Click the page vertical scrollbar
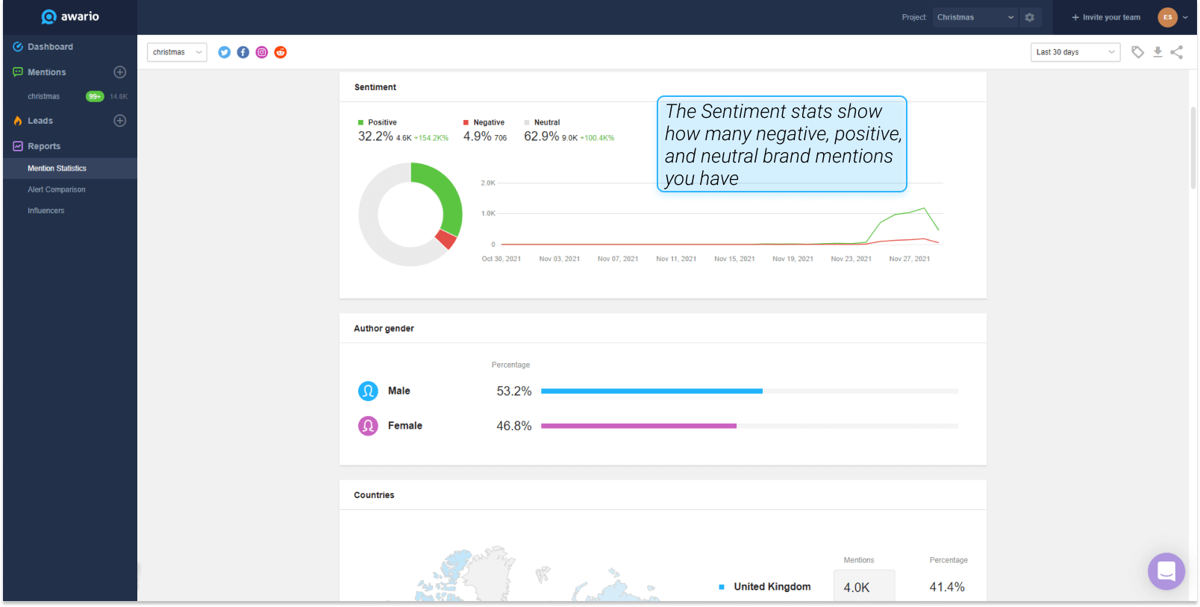Viewport: 1200px width, 607px height. pos(1193,148)
